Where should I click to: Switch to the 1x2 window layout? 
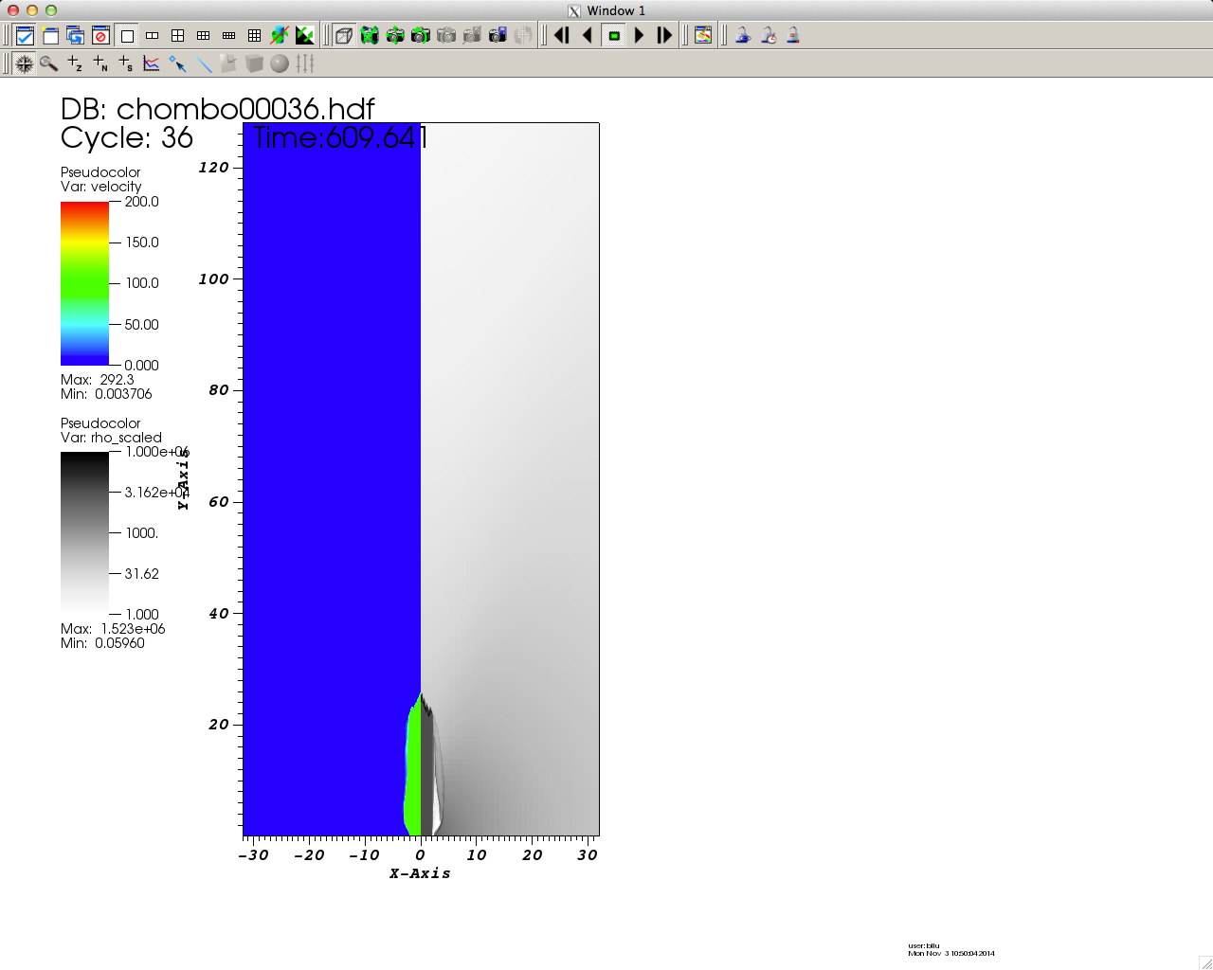coord(153,36)
